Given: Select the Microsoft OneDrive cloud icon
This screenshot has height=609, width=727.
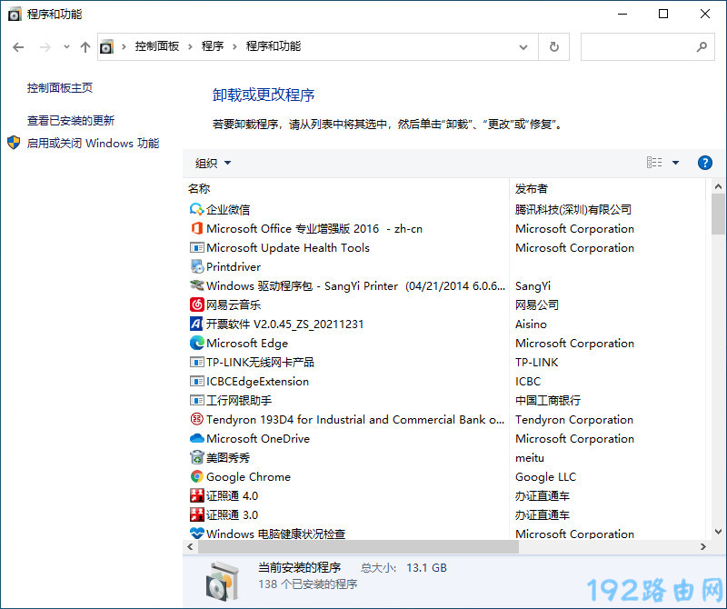Looking at the screenshot, I should 196,439.
